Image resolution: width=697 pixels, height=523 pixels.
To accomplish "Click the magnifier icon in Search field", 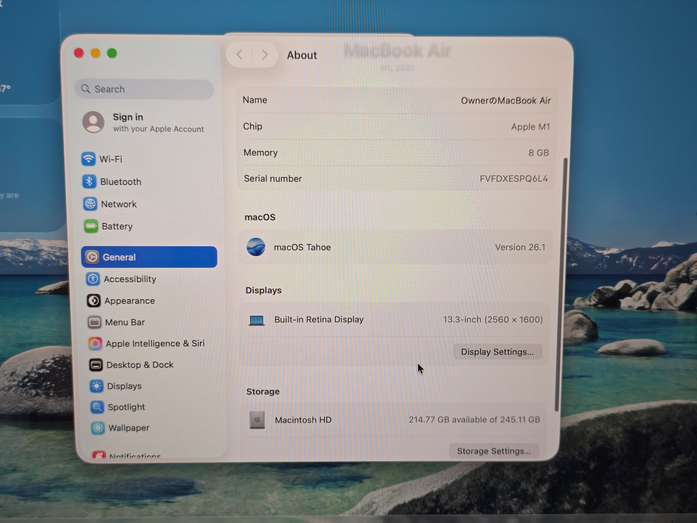I will pyautogui.click(x=86, y=89).
